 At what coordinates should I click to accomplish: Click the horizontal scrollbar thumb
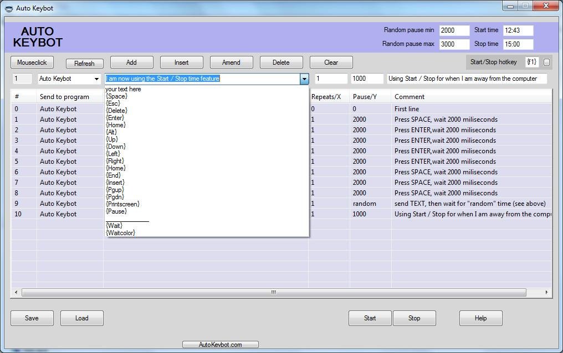point(274,293)
